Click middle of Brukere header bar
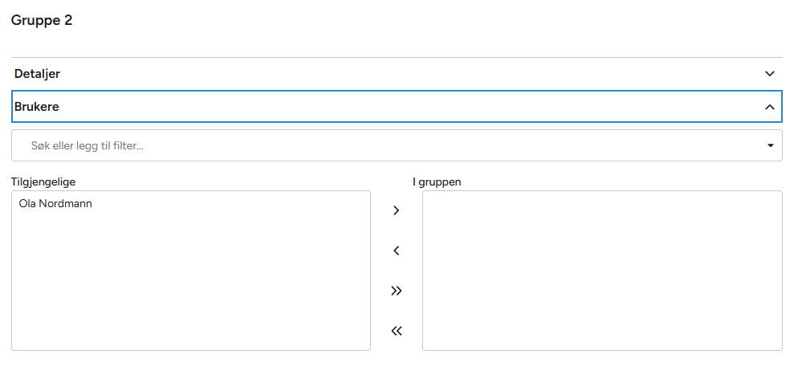806x367 pixels. point(397,106)
